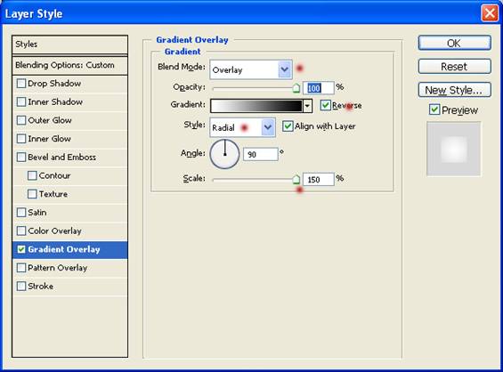This screenshot has height=372, width=503.
Task: Open the gradient picker arrow
Action: point(307,106)
